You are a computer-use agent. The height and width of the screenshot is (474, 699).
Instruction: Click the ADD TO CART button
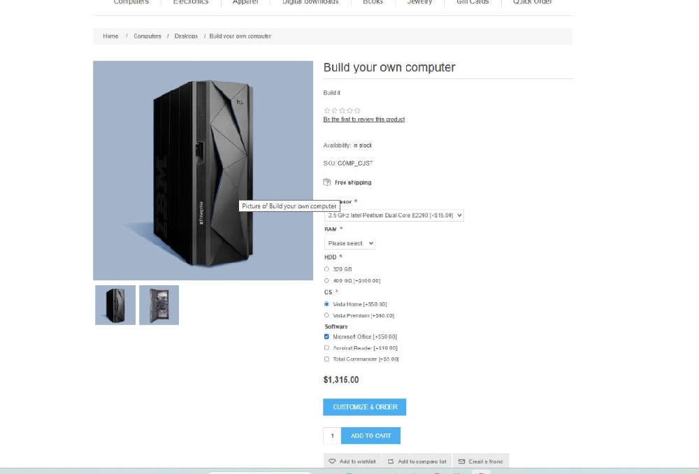point(370,435)
